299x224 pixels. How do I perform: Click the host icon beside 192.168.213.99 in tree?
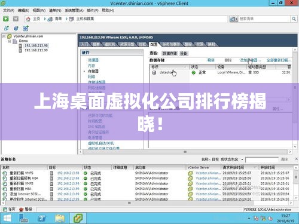pos(20,50)
